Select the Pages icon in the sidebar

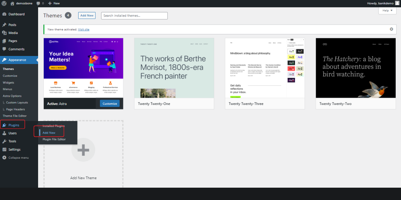4,41
